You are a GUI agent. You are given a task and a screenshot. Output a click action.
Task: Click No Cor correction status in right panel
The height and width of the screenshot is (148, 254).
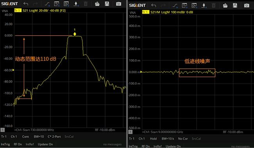183,139
